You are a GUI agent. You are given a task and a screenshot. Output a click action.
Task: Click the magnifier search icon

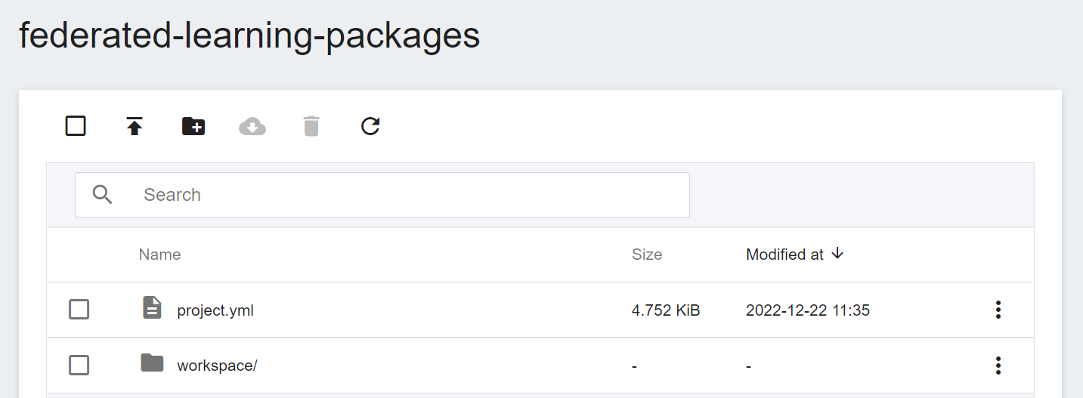point(103,195)
